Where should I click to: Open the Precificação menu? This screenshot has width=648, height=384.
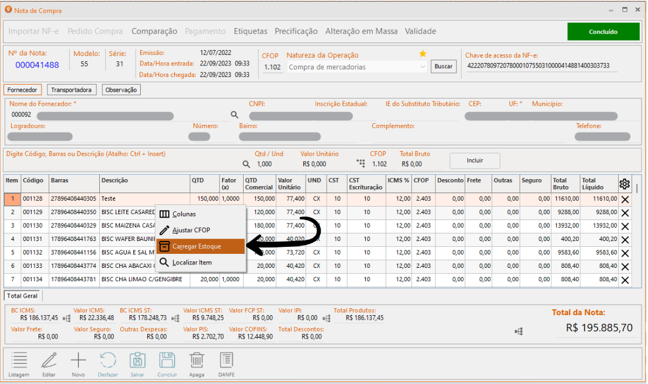click(x=296, y=32)
